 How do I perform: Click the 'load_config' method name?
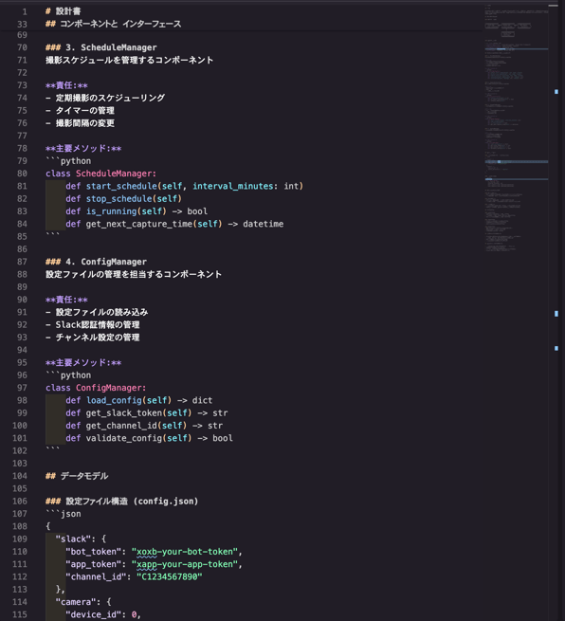[x=114, y=400]
